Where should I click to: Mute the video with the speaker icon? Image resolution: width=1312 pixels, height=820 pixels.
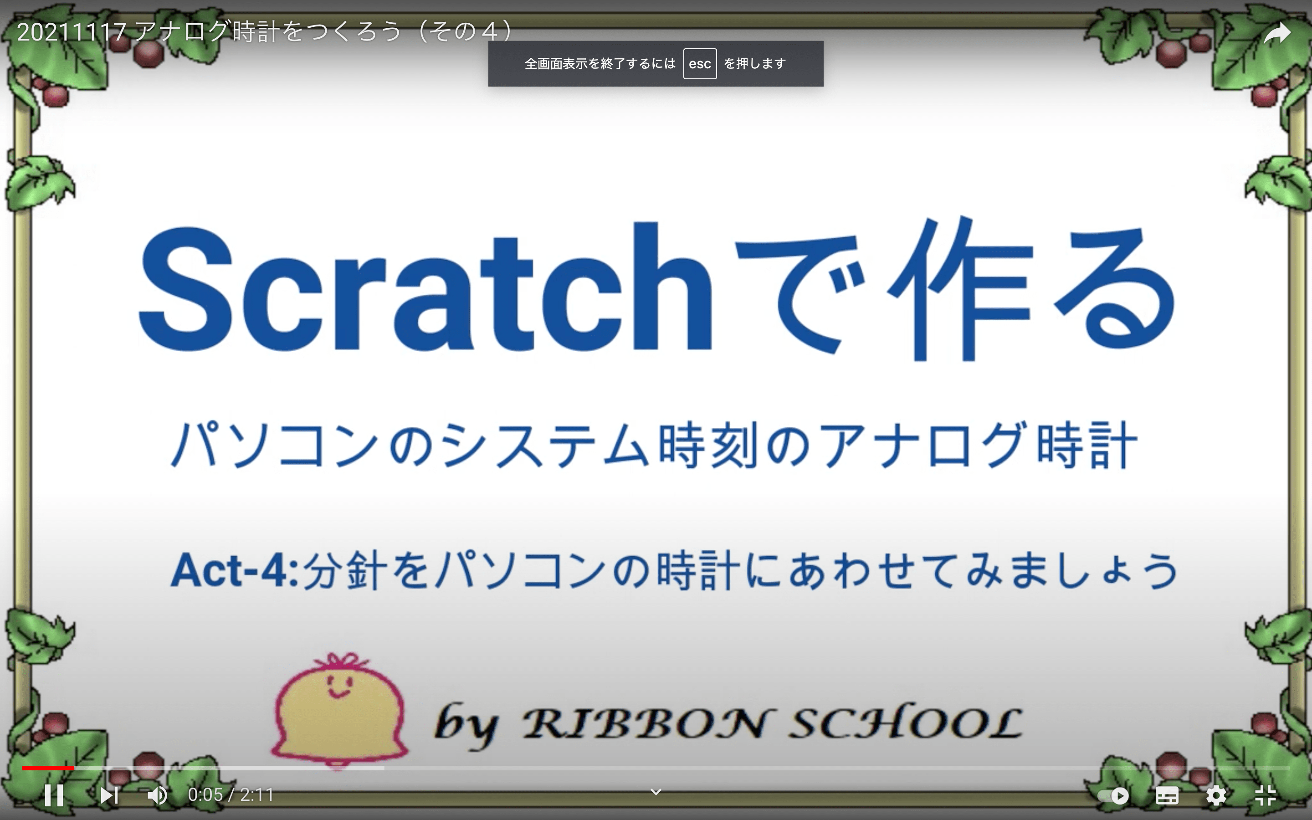(x=157, y=795)
